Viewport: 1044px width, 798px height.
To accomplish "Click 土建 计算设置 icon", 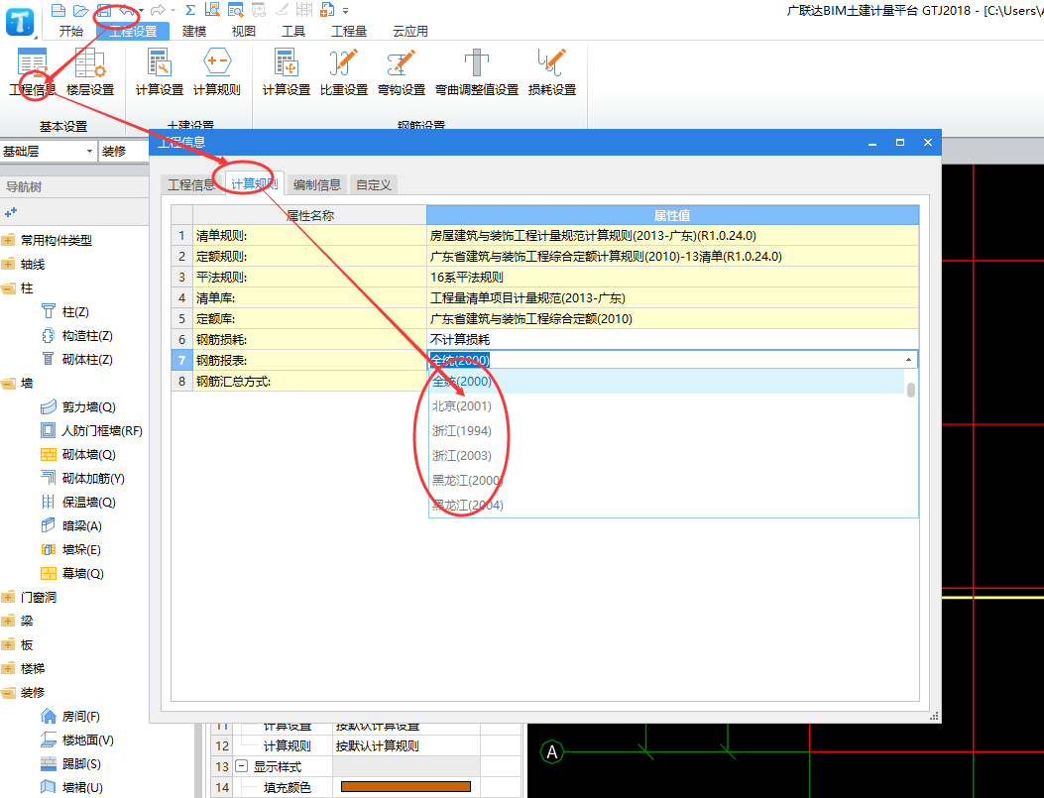I will pos(160,72).
